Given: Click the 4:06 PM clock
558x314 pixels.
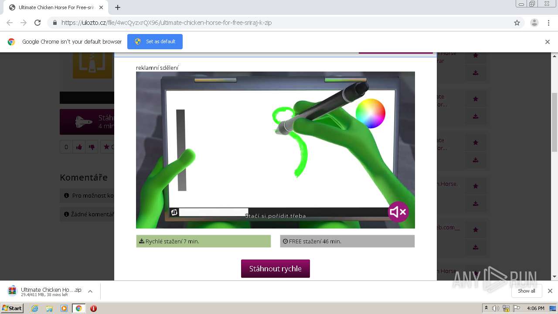Looking at the screenshot, I should click(535, 308).
